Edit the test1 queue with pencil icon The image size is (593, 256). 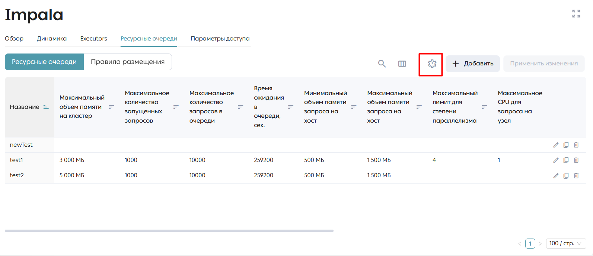(x=556, y=160)
